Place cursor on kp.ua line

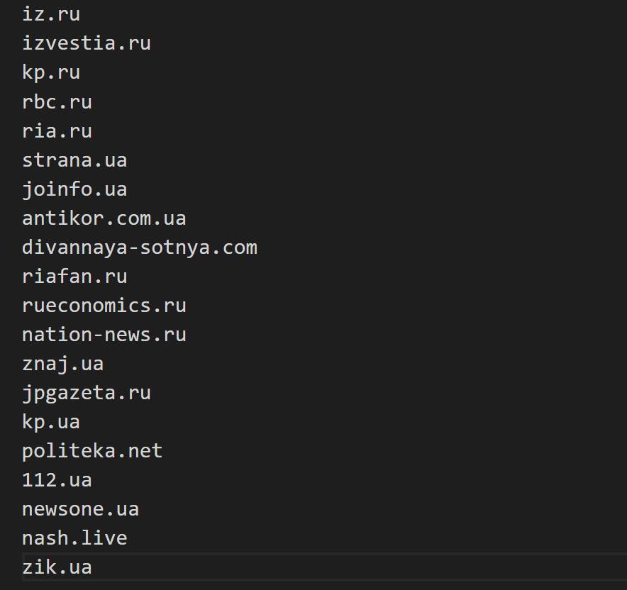50,422
